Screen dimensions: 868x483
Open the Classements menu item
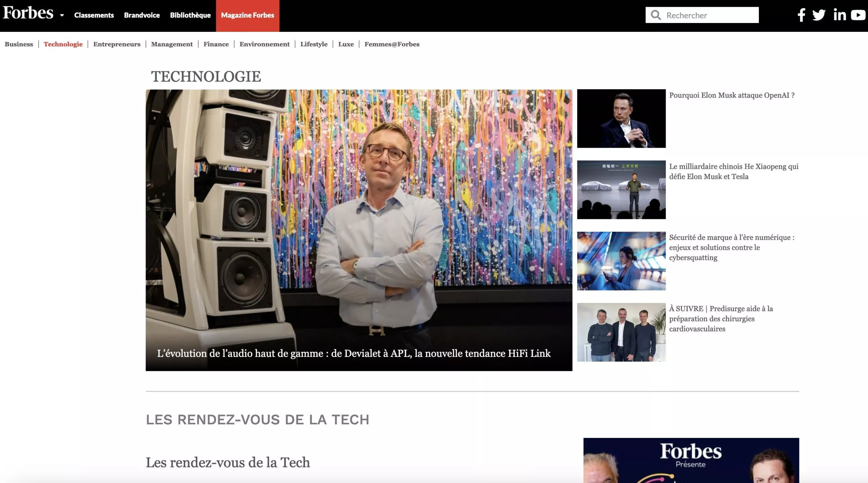[x=94, y=15]
